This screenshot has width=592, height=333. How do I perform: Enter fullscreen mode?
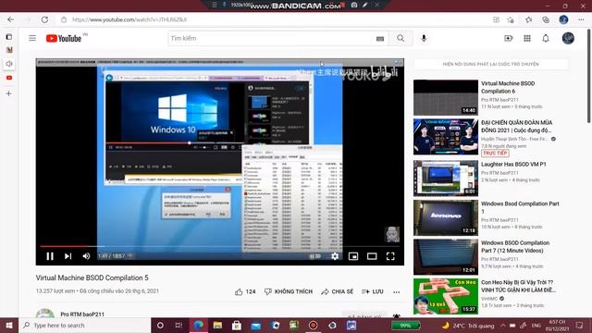390,256
